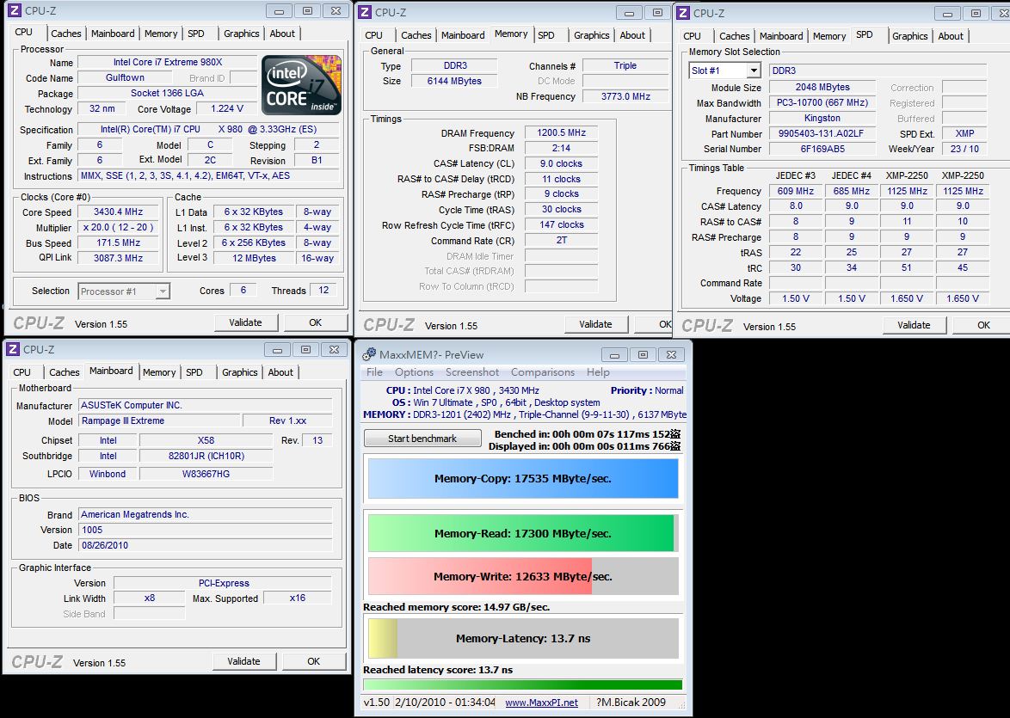The height and width of the screenshot is (718, 1010).
Task: Click the Command Rate 2T value
Action: point(561,240)
